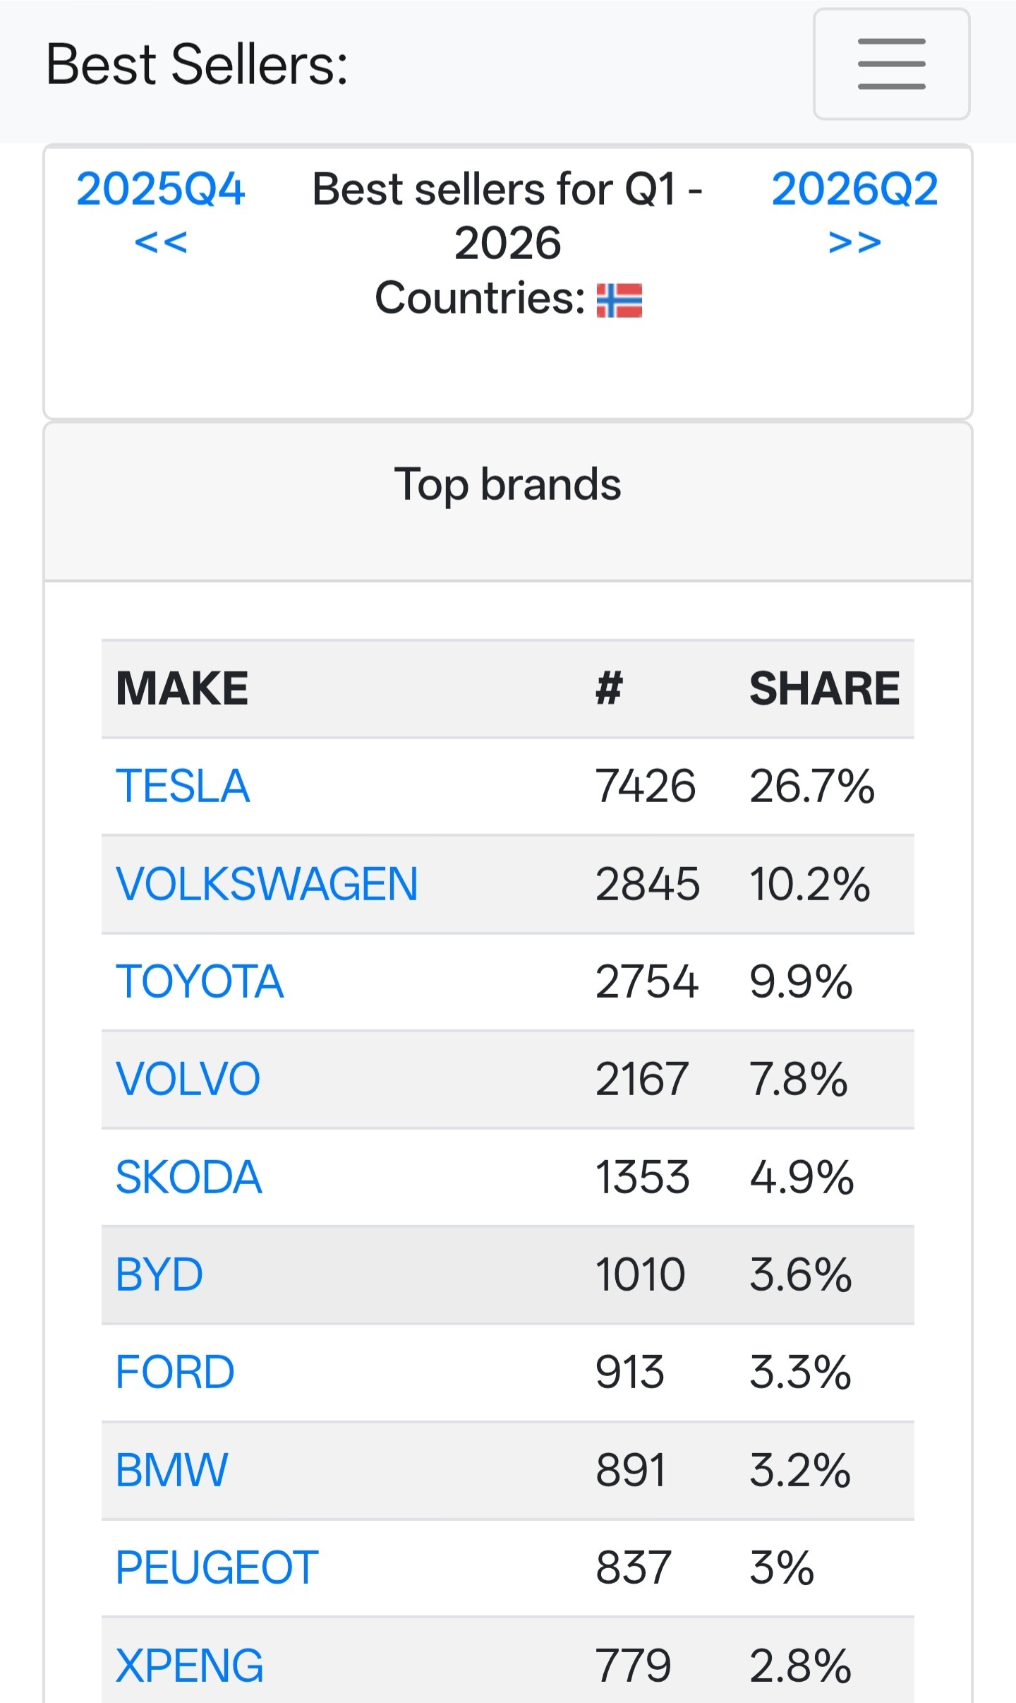Image resolution: width=1016 pixels, height=1703 pixels.
Task: Go to previous quarter 2025Q4
Action: tap(161, 215)
